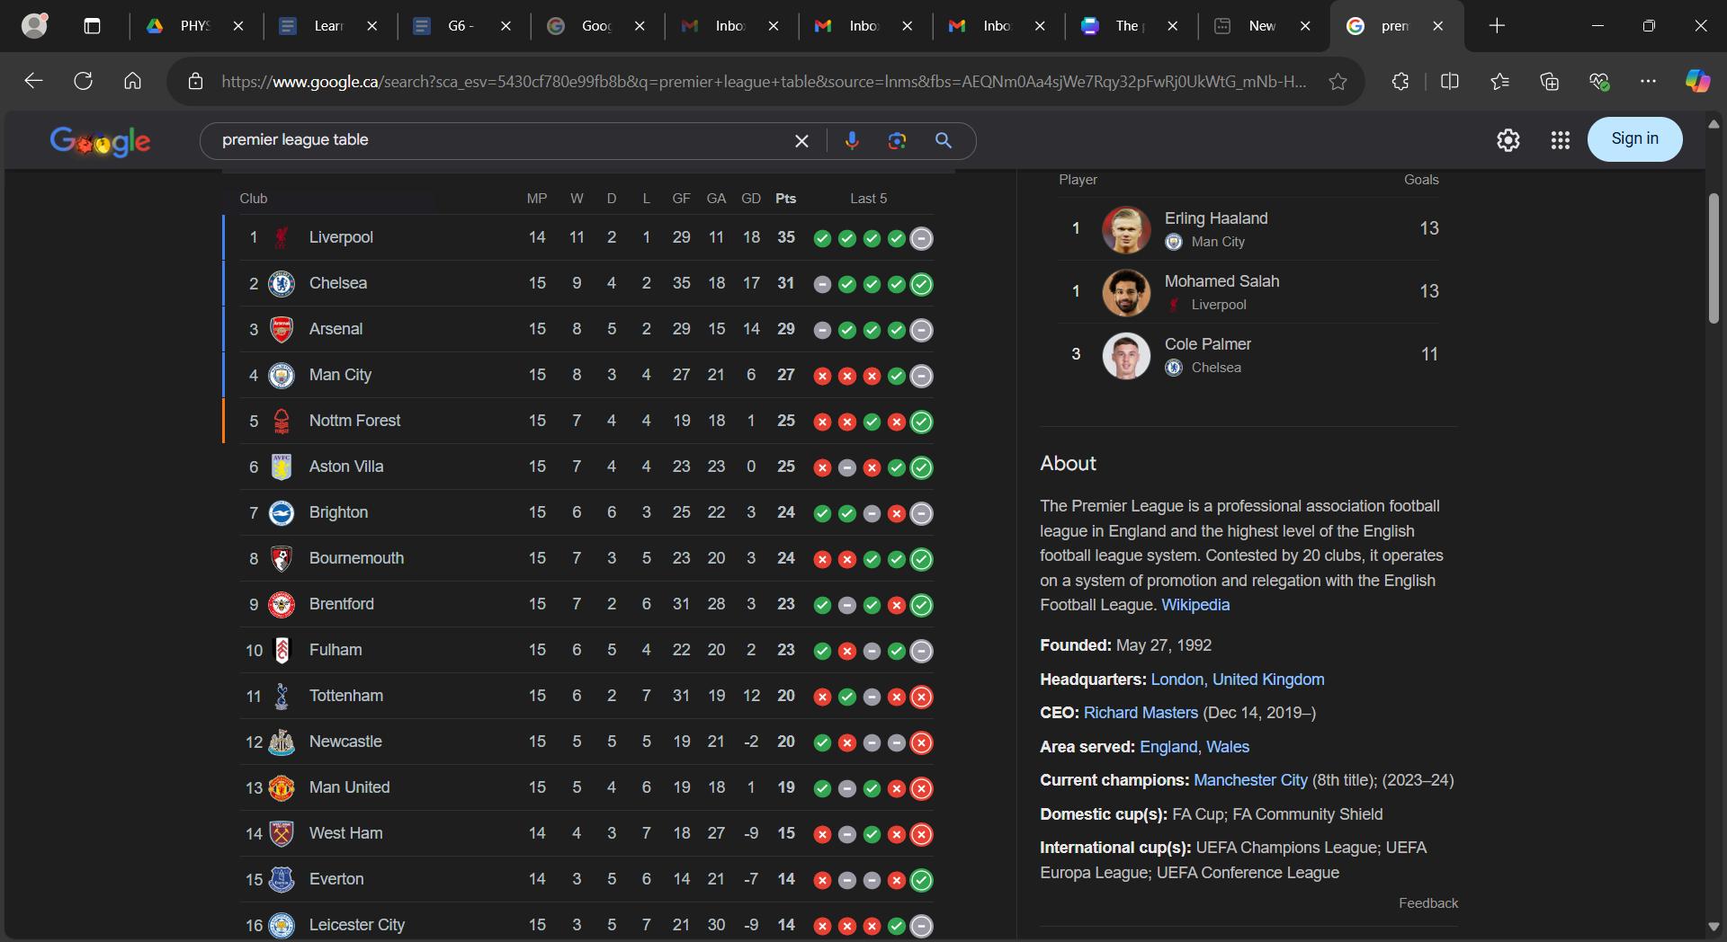
Task: Click the scroll down arrow on scrollbar
Action: click(x=1714, y=927)
